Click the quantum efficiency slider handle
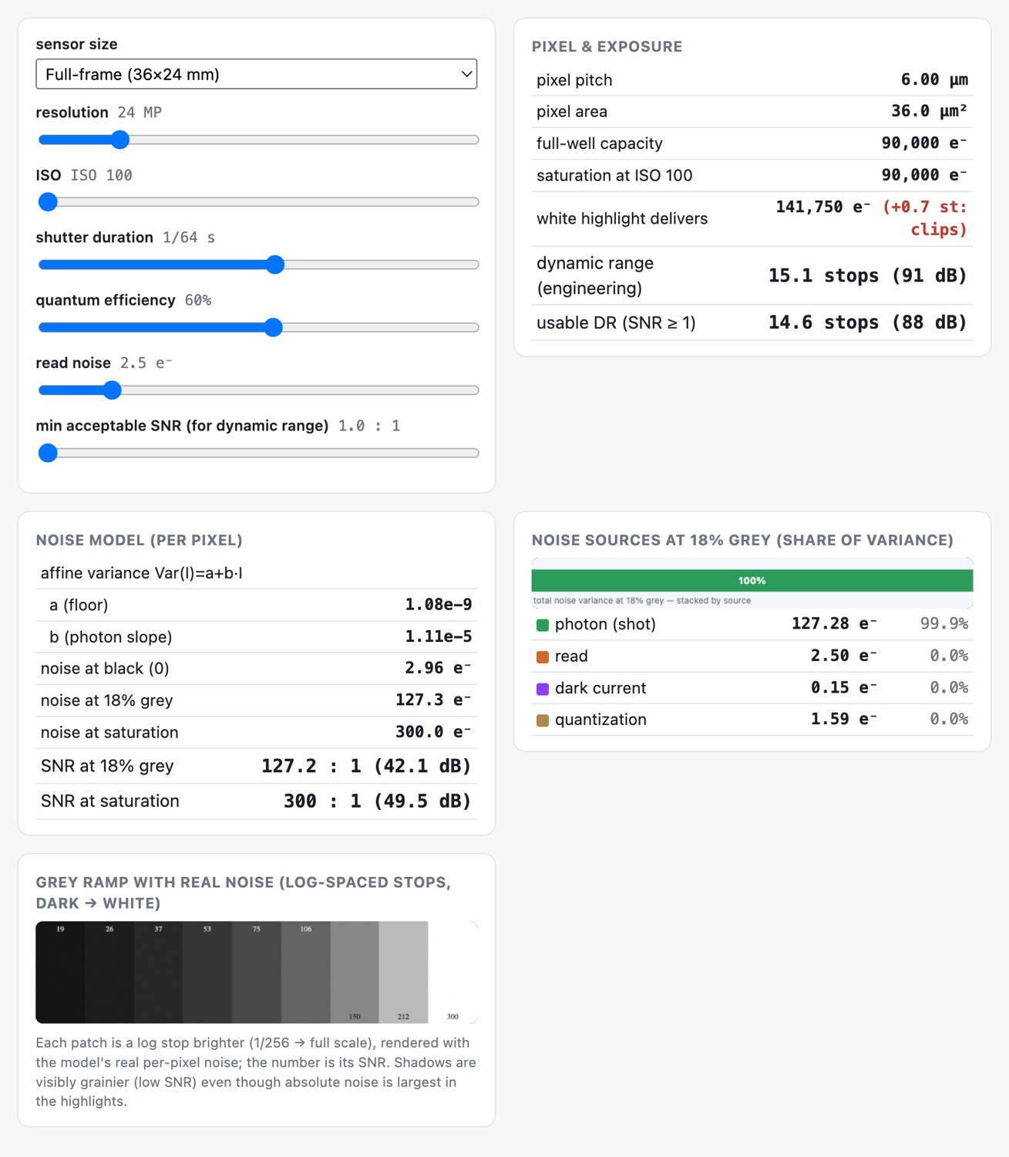This screenshot has width=1009, height=1157. pyautogui.click(x=273, y=327)
